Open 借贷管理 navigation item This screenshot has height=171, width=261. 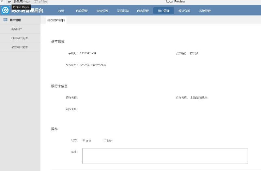coord(82,11)
